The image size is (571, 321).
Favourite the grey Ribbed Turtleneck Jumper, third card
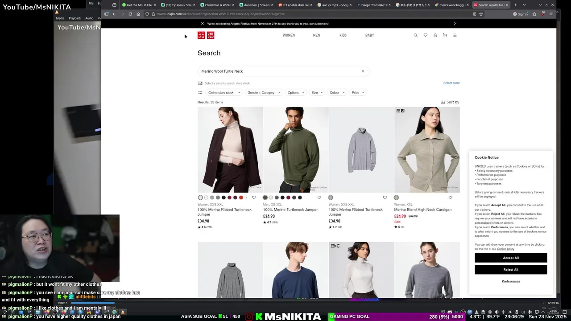(385, 198)
